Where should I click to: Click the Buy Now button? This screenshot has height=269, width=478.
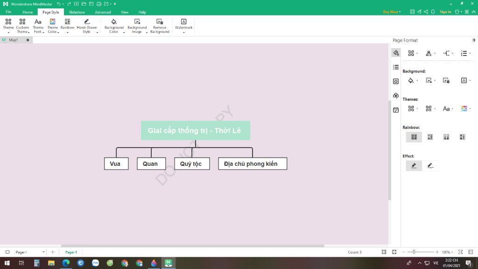click(392, 12)
